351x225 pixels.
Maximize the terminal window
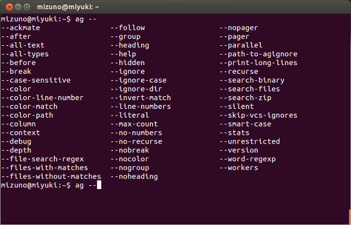click(x=27, y=7)
